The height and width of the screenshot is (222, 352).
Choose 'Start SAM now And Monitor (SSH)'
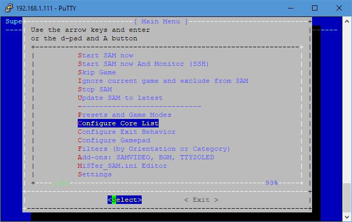pos(143,64)
